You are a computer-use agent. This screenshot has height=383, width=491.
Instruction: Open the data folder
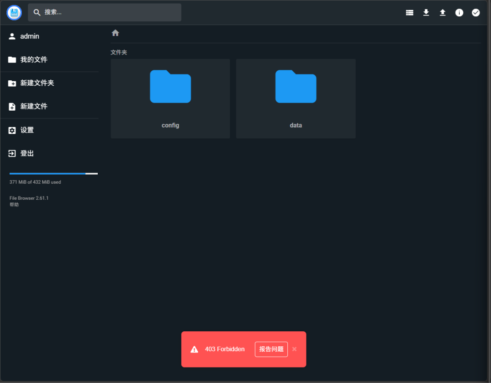pyautogui.click(x=296, y=98)
